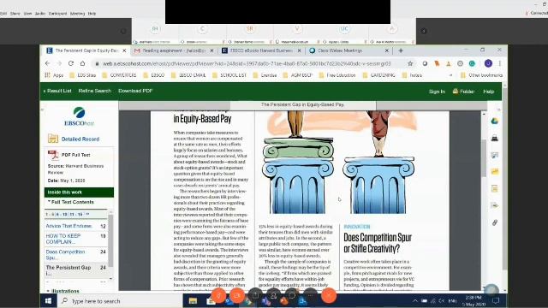Collapse the left sidebar panel arrow
The width and height of the screenshot is (548, 308).
[x=42, y=110]
